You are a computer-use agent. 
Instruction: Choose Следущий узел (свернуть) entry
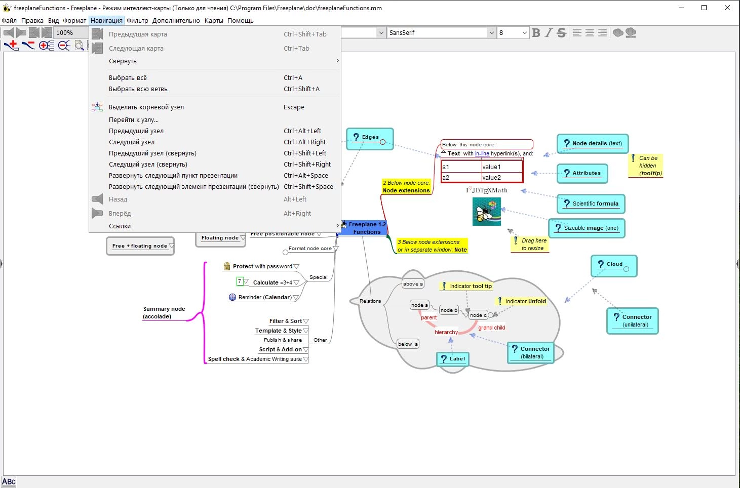(x=215, y=165)
